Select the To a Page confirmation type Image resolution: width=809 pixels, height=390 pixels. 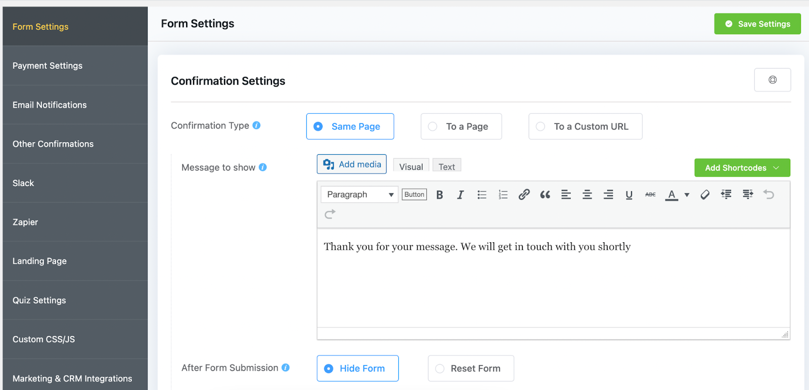pyautogui.click(x=461, y=126)
